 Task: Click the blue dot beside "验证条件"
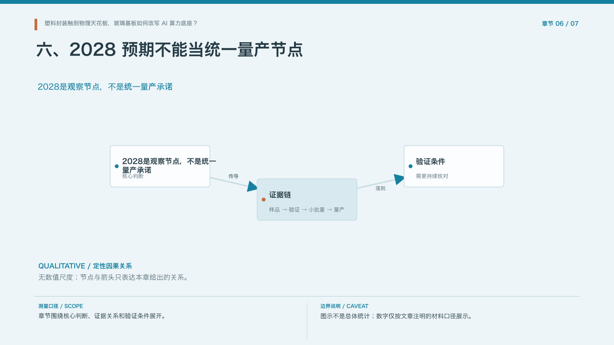pos(411,166)
